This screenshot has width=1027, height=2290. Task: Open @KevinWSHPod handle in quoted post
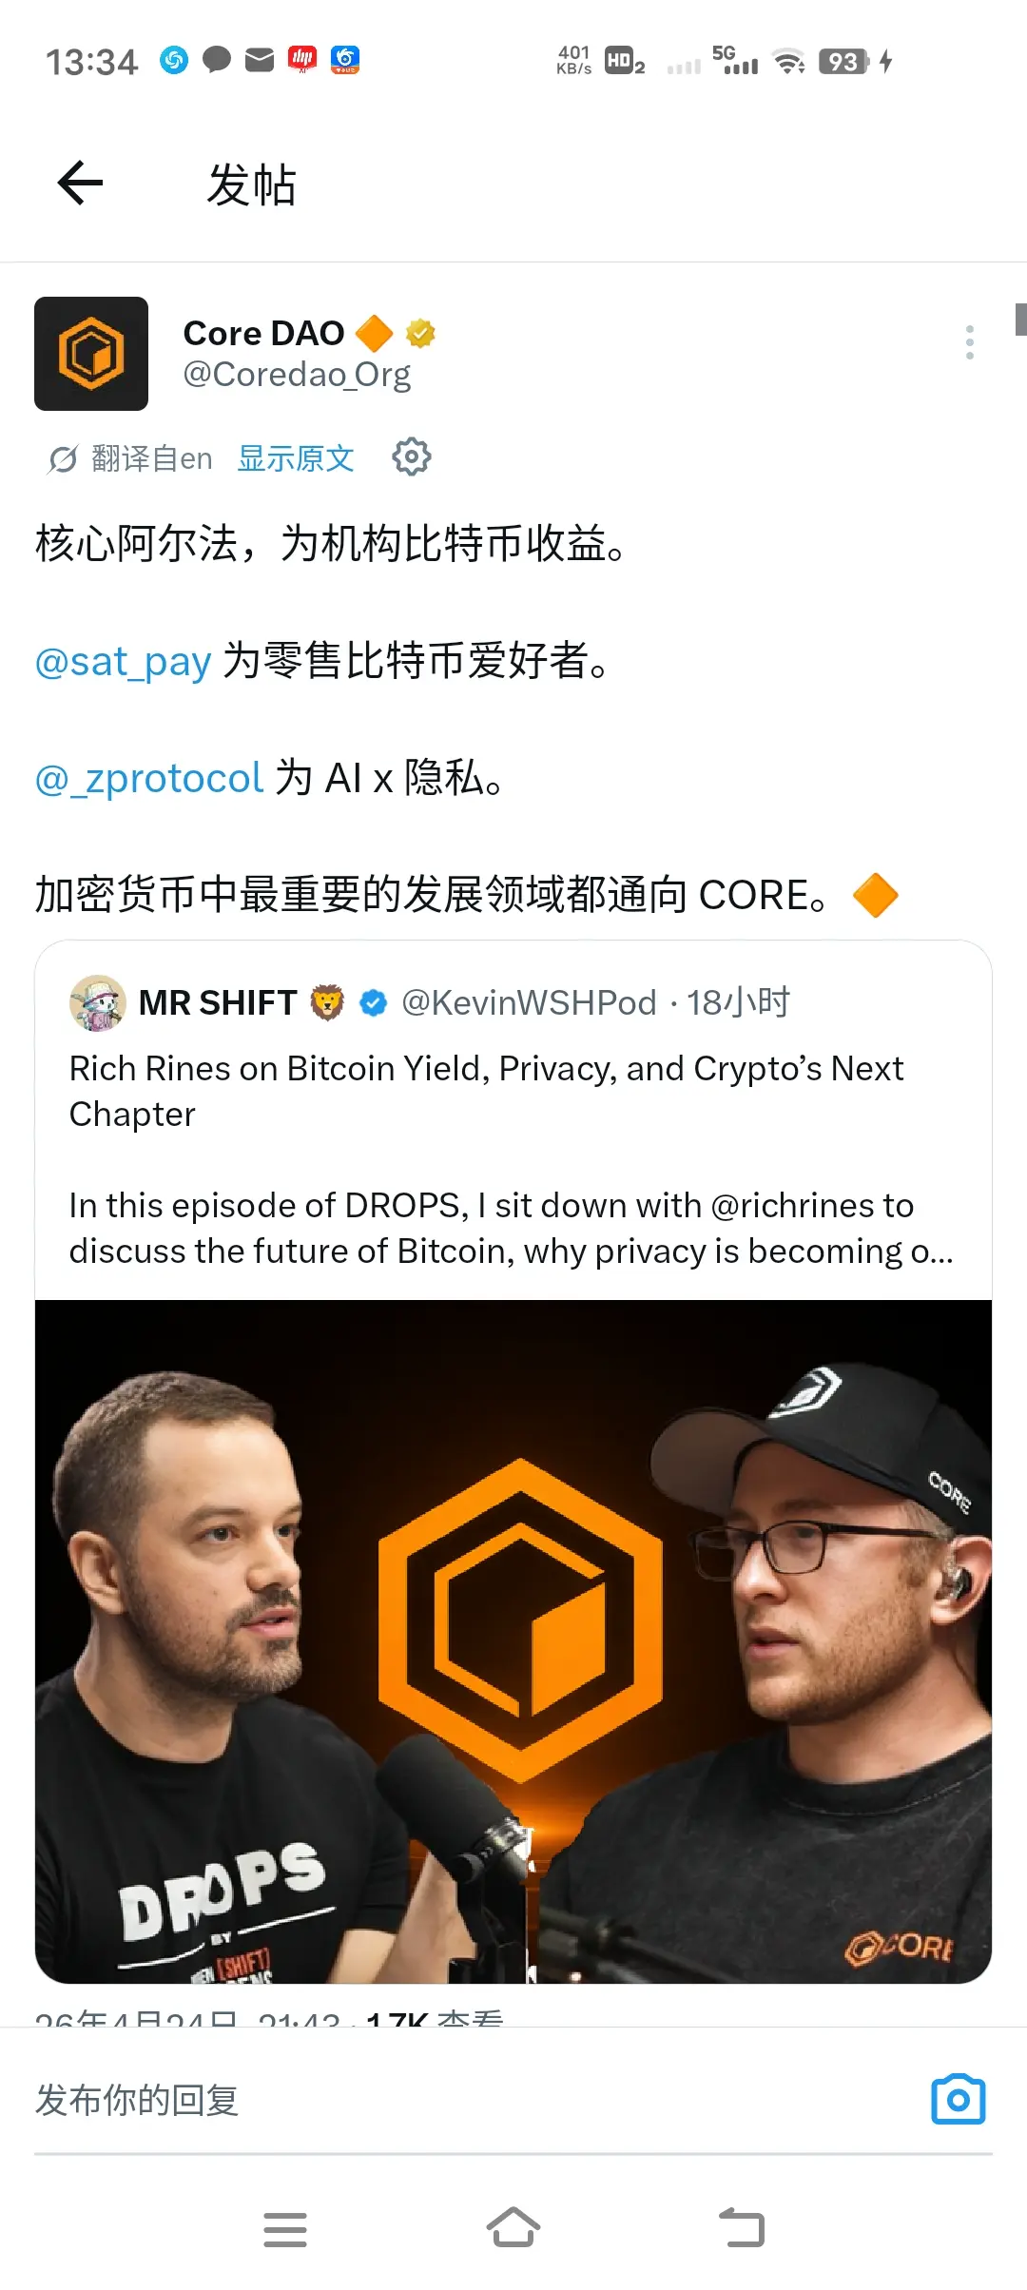tap(529, 1002)
